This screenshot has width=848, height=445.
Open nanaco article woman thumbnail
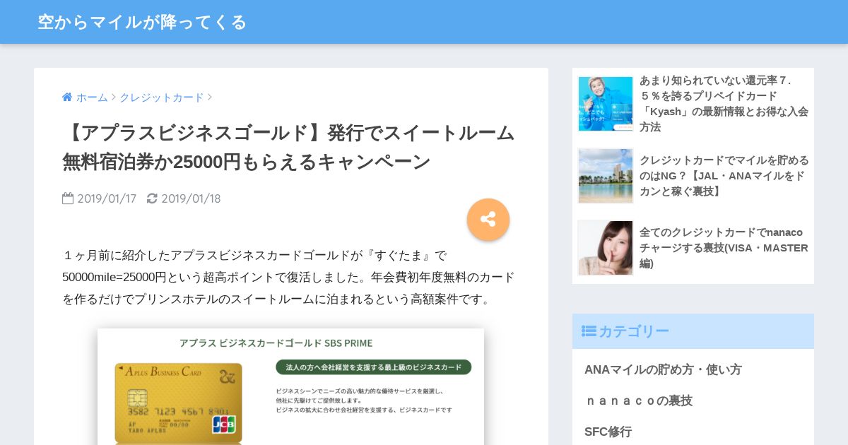point(606,248)
